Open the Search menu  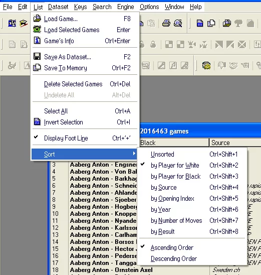point(102,7)
